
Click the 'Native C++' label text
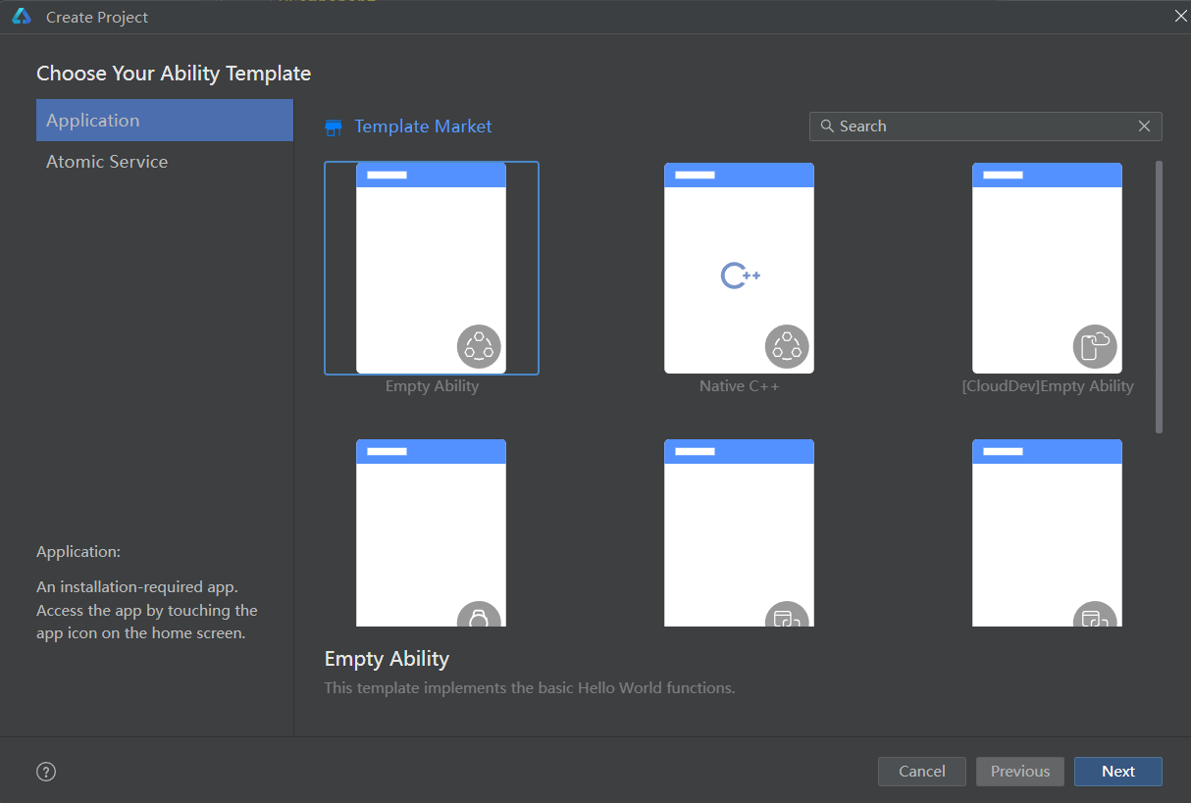point(740,386)
